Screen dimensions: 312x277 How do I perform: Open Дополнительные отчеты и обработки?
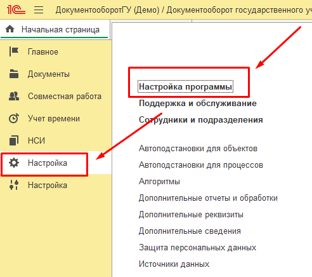[x=208, y=198]
